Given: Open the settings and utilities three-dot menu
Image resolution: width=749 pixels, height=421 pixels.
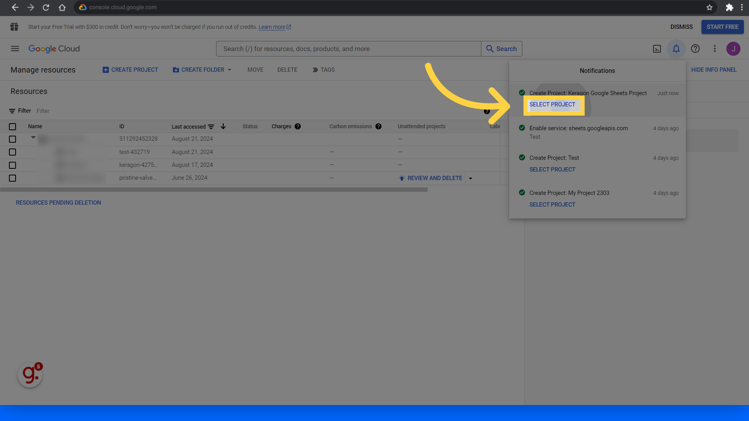Looking at the screenshot, I should pos(715,49).
